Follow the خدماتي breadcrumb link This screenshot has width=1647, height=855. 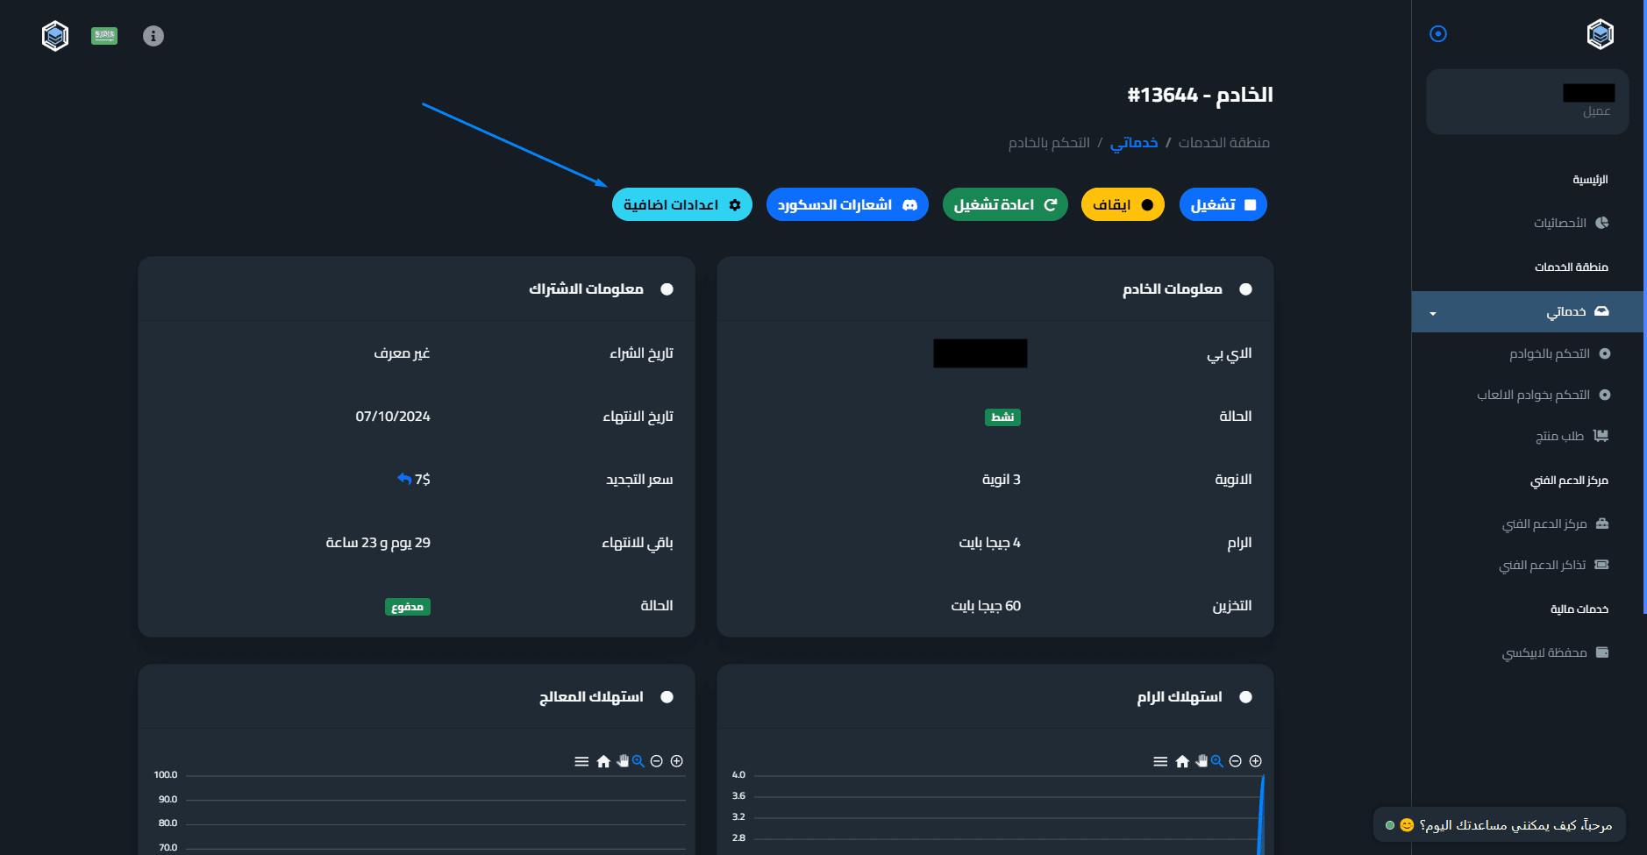click(1134, 142)
